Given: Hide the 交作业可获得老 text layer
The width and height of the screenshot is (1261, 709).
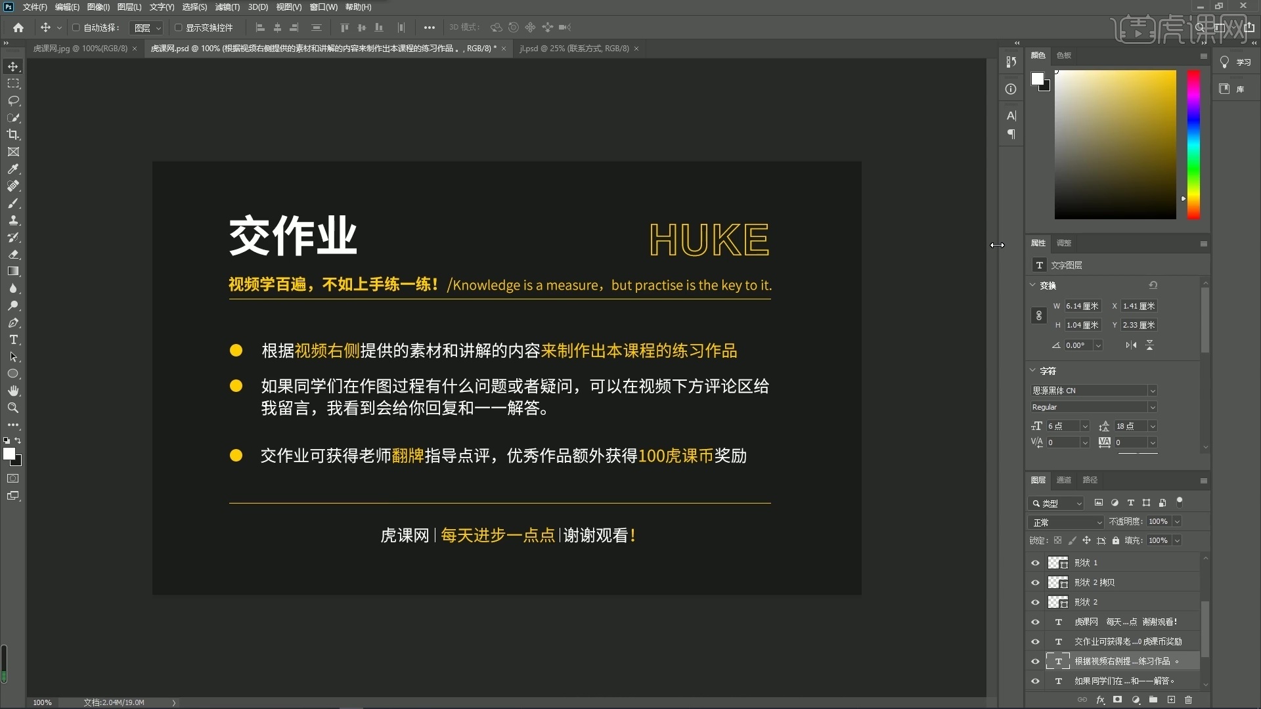Looking at the screenshot, I should pyautogui.click(x=1036, y=641).
